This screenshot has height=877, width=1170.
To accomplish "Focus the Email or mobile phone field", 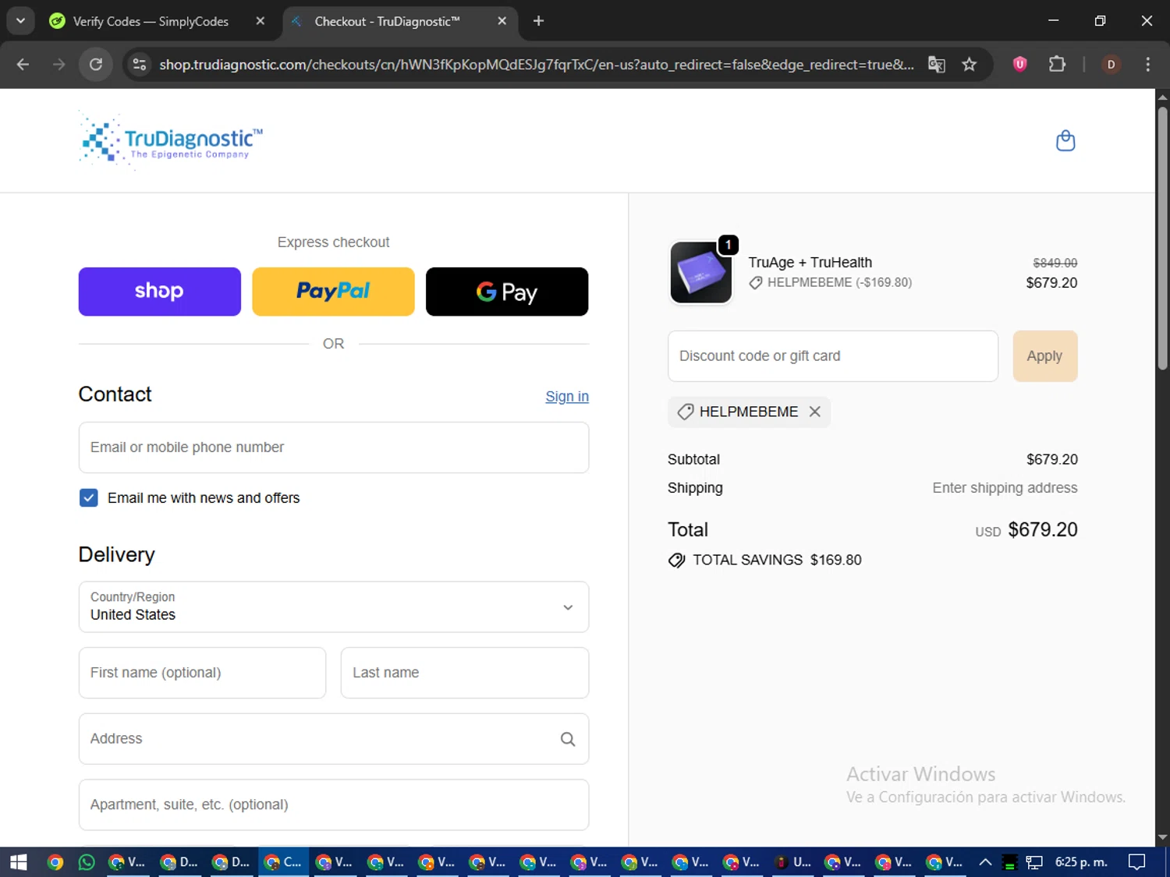I will tap(334, 447).
